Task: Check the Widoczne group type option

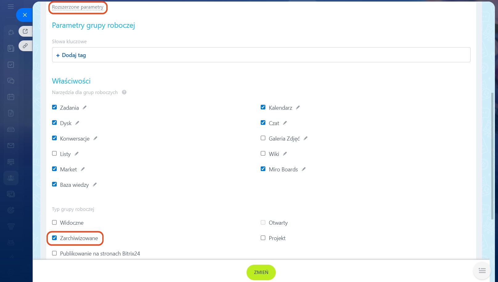Action: (x=55, y=223)
